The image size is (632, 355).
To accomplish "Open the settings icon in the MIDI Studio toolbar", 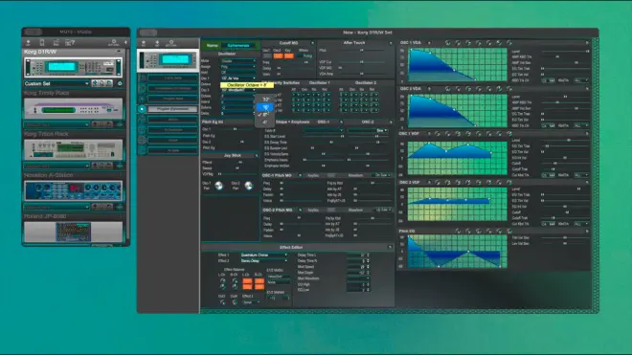I will tap(114, 43).
